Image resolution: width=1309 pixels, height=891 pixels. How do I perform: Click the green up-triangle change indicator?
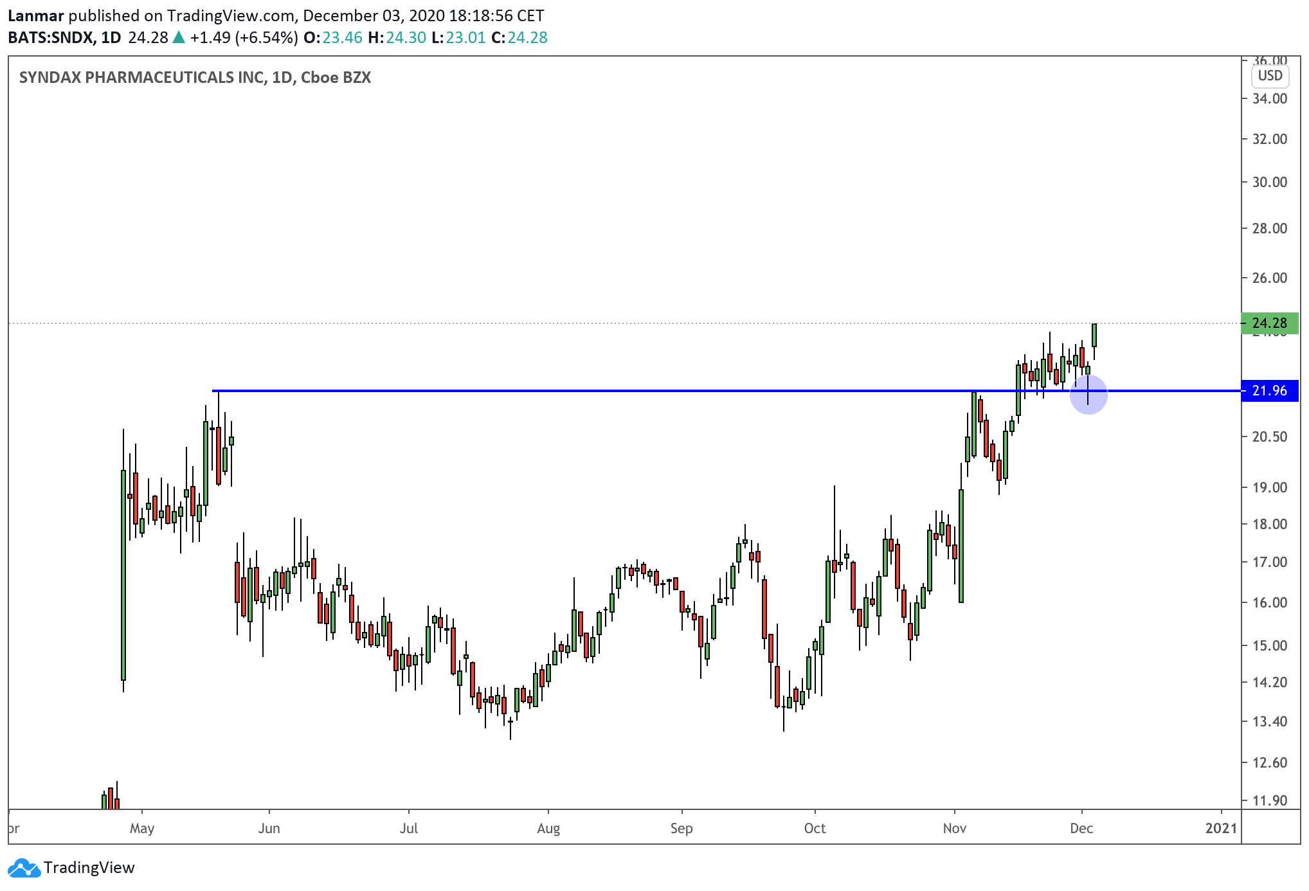pos(179,37)
